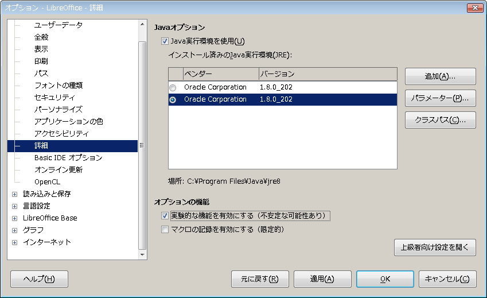This screenshot has width=487, height=298.
Task: Click the tree panel scrollbar thumb
Action: click(x=142, y=145)
